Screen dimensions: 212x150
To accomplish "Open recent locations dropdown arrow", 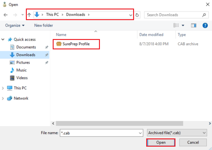I will [x=23, y=15].
